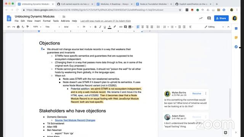Screen dimensions: 244x137
Task: Open the Source Text Module Record Changes link
Action: click(x=75, y=120)
